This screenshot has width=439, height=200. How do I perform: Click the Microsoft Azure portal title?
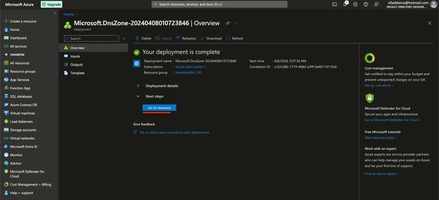pyautogui.click(x=19, y=5)
